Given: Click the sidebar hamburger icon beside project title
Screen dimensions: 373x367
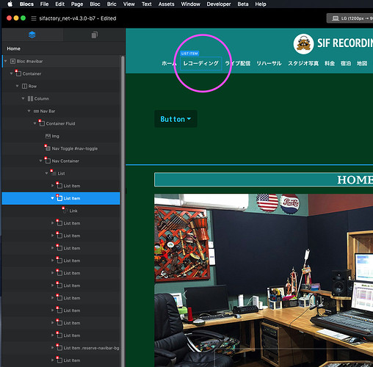Looking at the screenshot, I should coord(34,18).
